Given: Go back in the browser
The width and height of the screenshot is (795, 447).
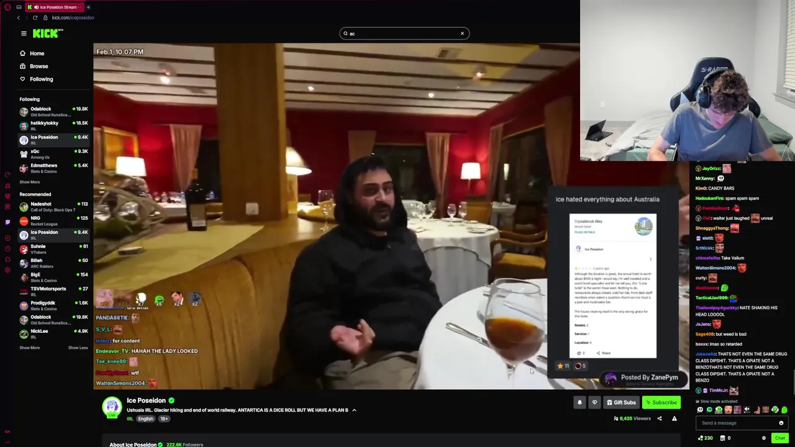Looking at the screenshot, I should point(19,17).
